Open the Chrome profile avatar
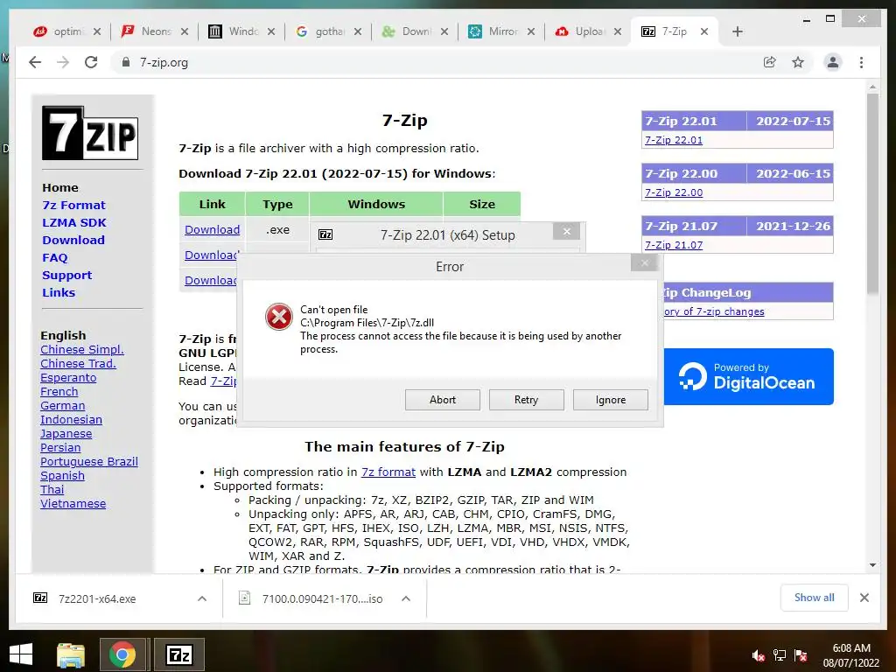This screenshot has width=896, height=672. (x=833, y=62)
